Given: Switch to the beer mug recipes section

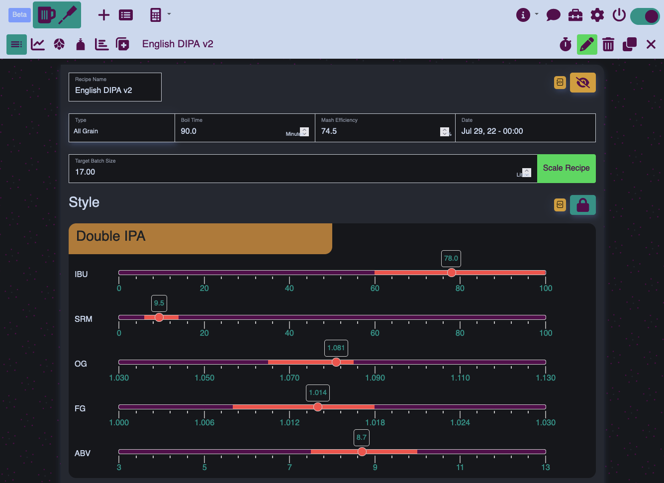Looking at the screenshot, I should point(46,15).
